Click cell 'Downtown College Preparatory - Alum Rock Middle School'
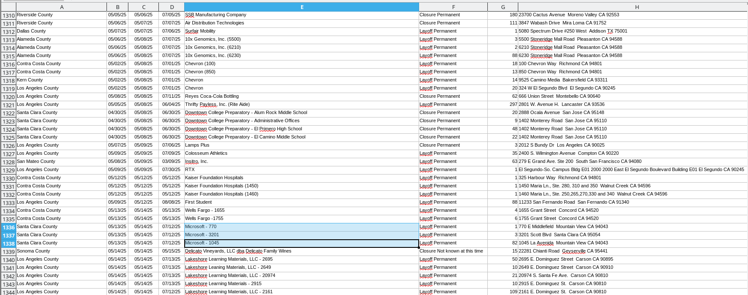The width and height of the screenshot is (748, 295). coord(301,113)
